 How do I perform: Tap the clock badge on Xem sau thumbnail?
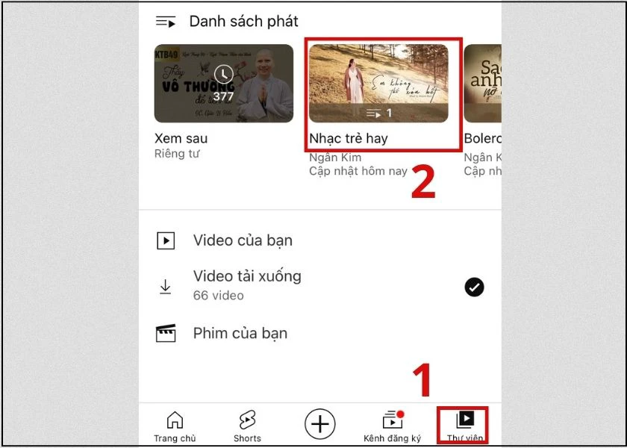[x=222, y=75]
